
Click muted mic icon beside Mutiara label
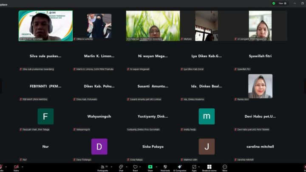182,39
